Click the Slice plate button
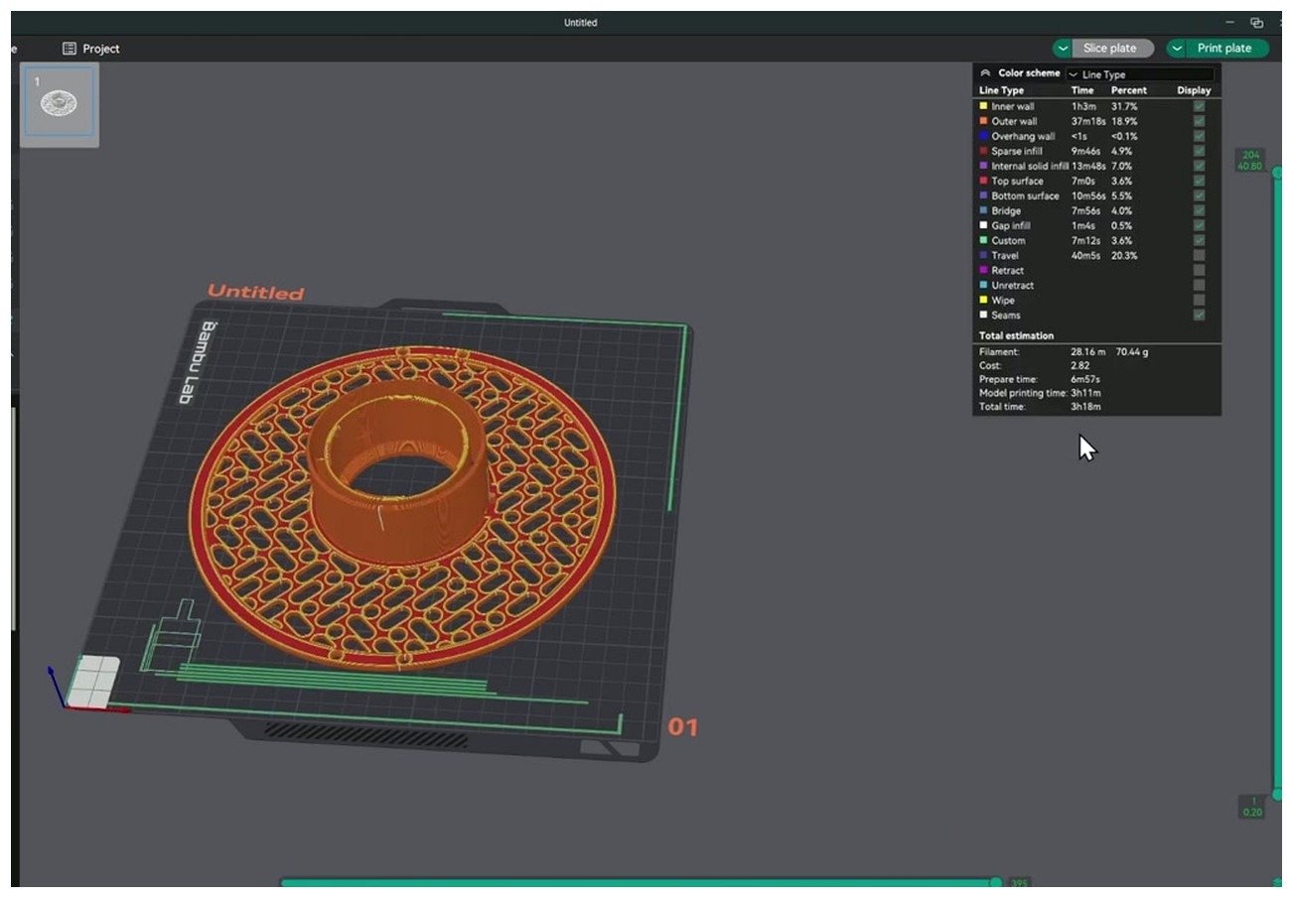1293x898 pixels. (x=1112, y=48)
